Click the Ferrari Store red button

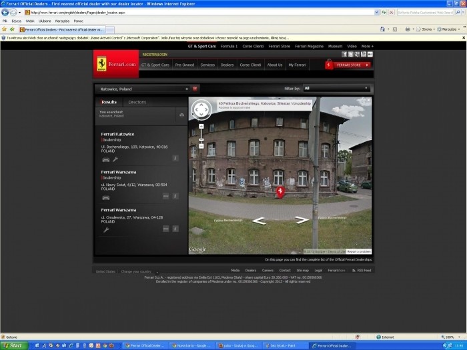(x=347, y=65)
